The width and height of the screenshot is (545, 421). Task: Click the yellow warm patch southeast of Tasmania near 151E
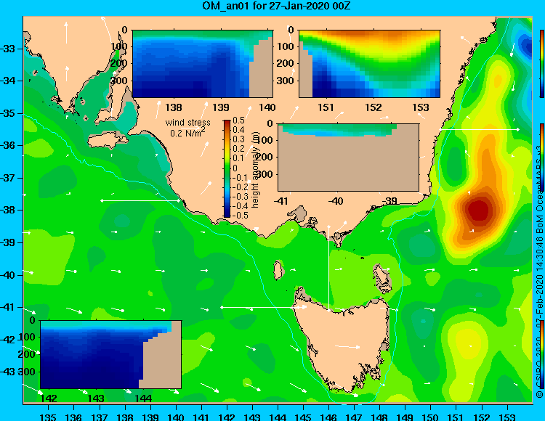[x=467, y=342]
